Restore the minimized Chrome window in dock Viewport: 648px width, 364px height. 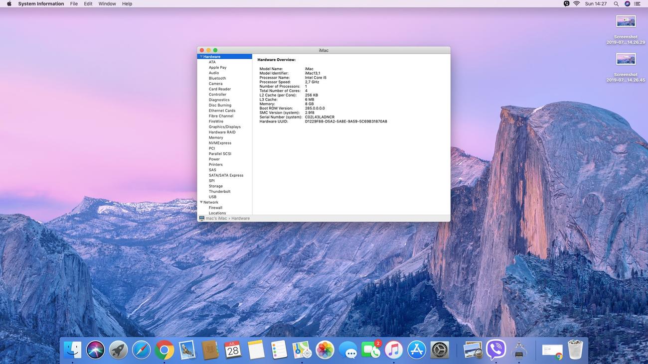[552, 351]
